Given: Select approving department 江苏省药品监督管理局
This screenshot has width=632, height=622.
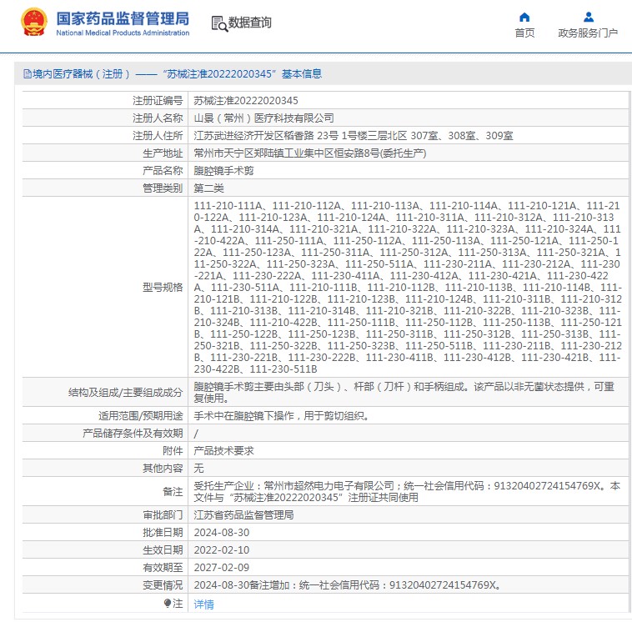Looking at the screenshot, I should [x=243, y=515].
